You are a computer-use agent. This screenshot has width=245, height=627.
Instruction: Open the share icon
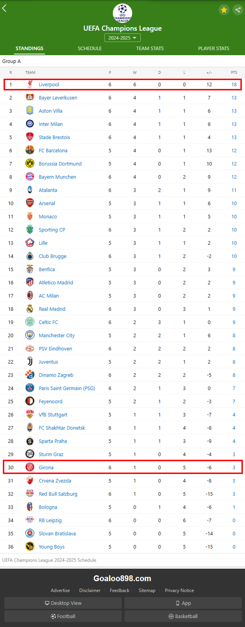[238, 10]
